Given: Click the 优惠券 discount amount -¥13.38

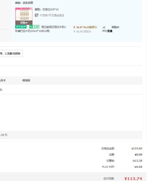Looking at the screenshot, I should coord(137,161).
